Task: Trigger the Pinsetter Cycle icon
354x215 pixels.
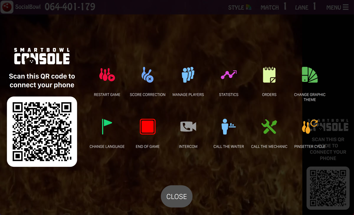Action: (x=309, y=127)
